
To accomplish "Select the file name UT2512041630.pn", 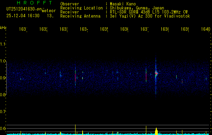I will click(24, 9).
